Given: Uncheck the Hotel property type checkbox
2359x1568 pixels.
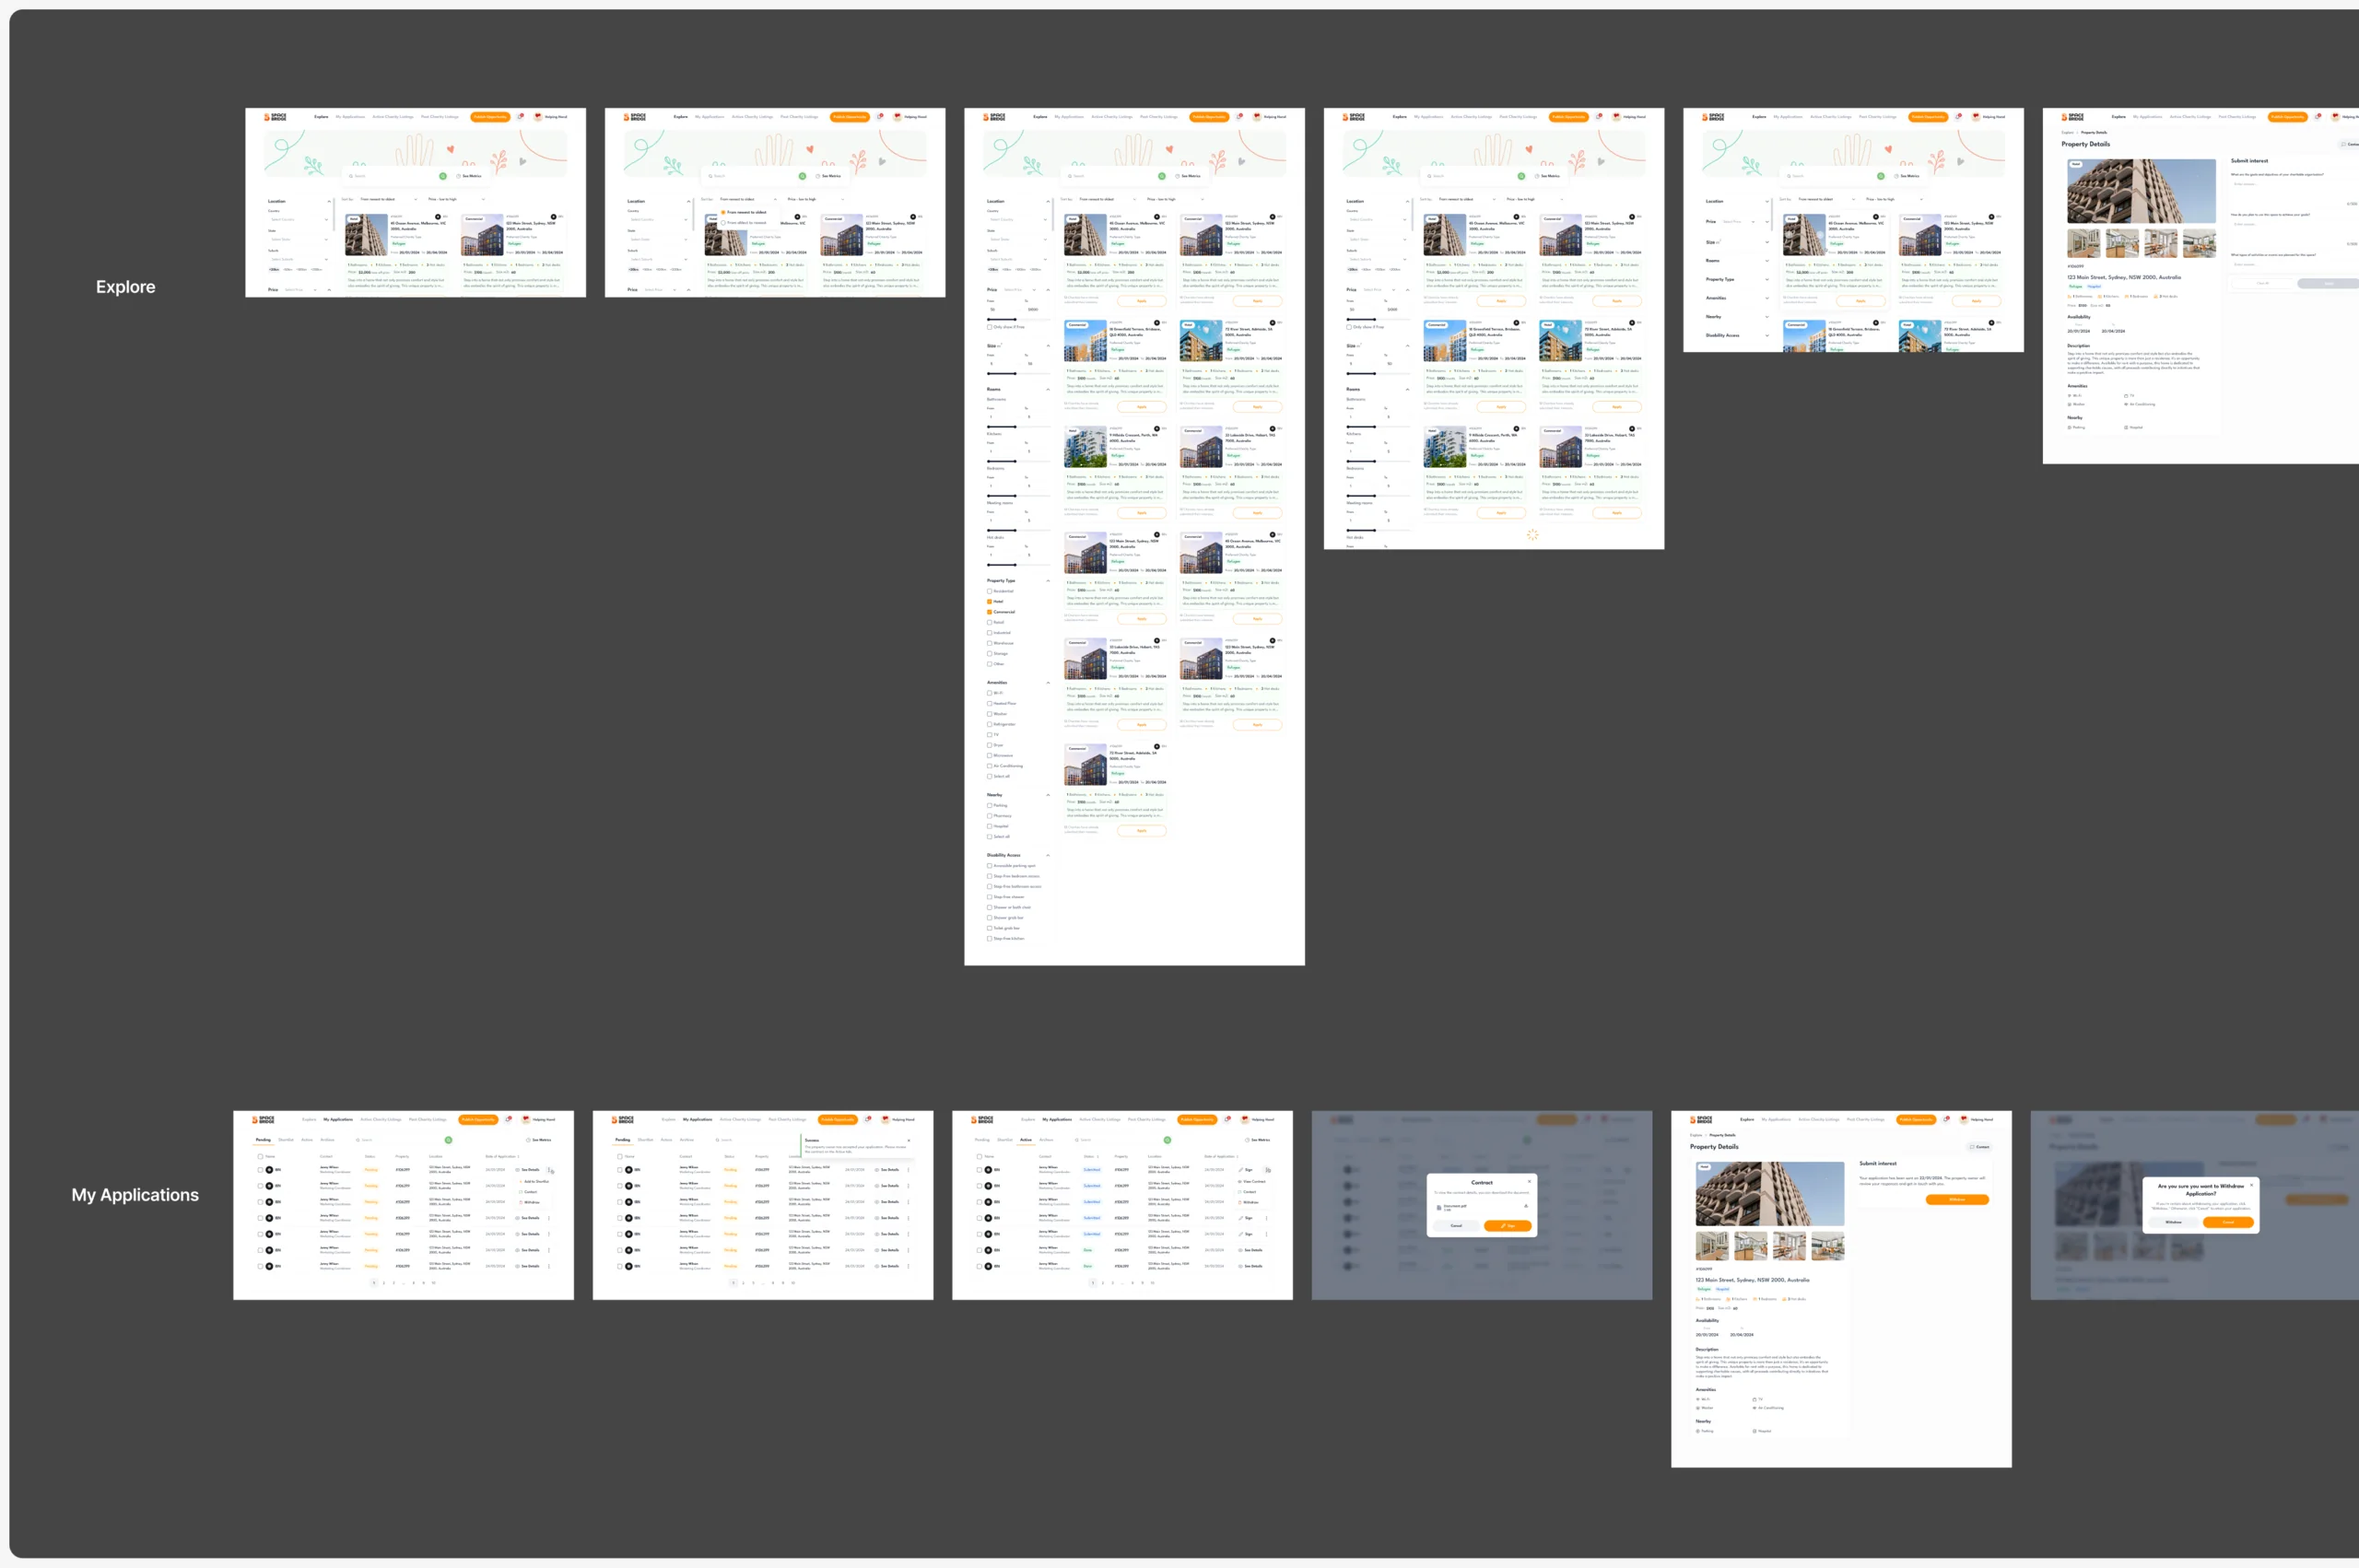Looking at the screenshot, I should (x=990, y=601).
